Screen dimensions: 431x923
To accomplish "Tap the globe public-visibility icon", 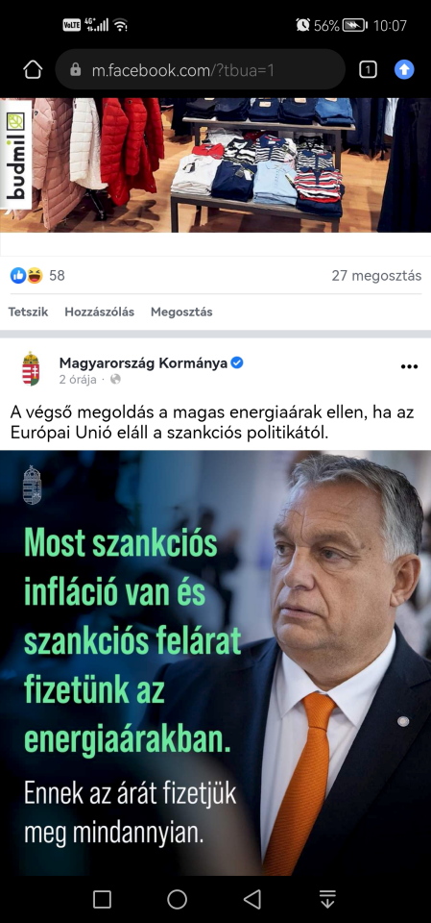I will click(x=115, y=380).
